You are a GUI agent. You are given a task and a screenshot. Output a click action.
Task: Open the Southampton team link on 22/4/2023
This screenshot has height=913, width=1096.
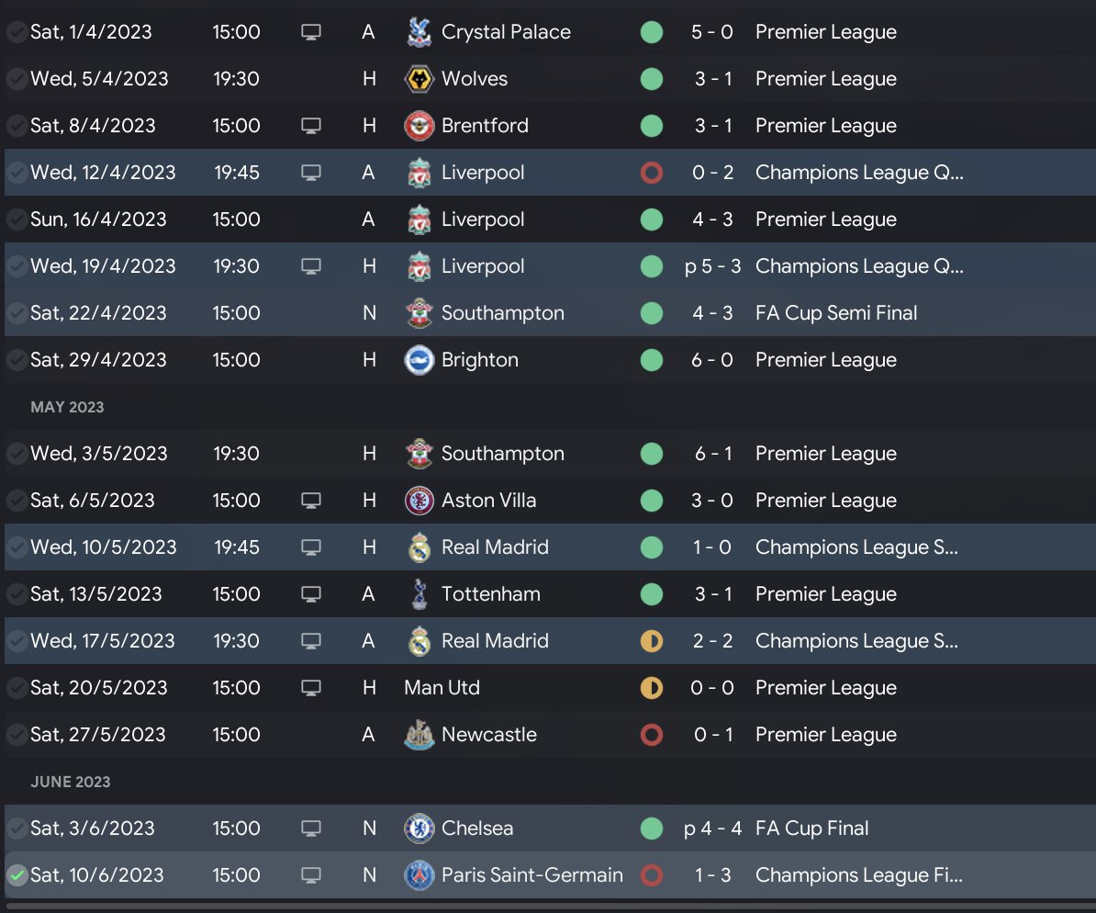click(x=502, y=313)
